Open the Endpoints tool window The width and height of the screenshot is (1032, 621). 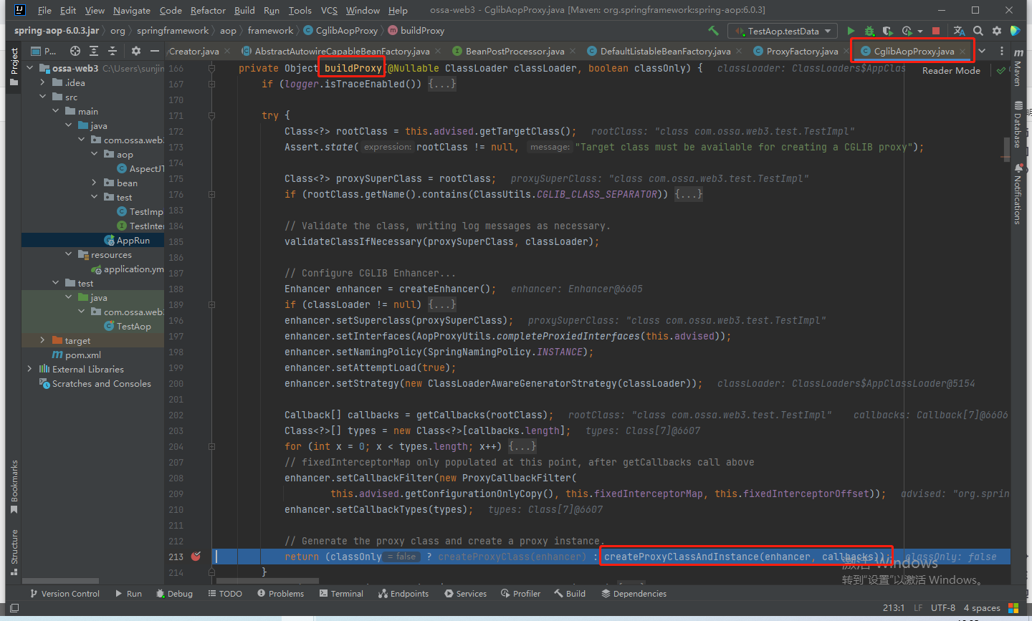coord(403,593)
